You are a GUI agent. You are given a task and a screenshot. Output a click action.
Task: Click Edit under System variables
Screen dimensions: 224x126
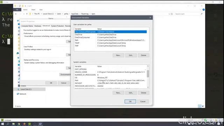[x=131, y=93]
